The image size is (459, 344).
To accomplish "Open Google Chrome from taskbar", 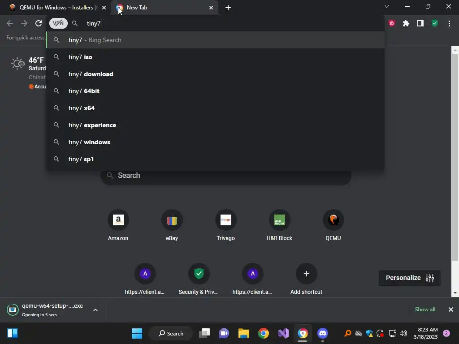I will 264,333.
